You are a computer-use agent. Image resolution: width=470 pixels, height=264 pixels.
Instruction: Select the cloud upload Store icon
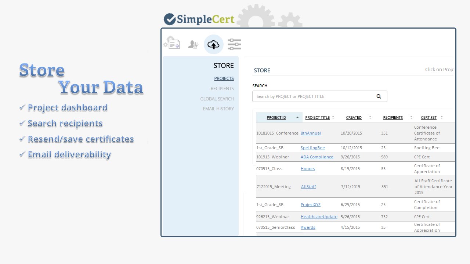[x=213, y=44]
